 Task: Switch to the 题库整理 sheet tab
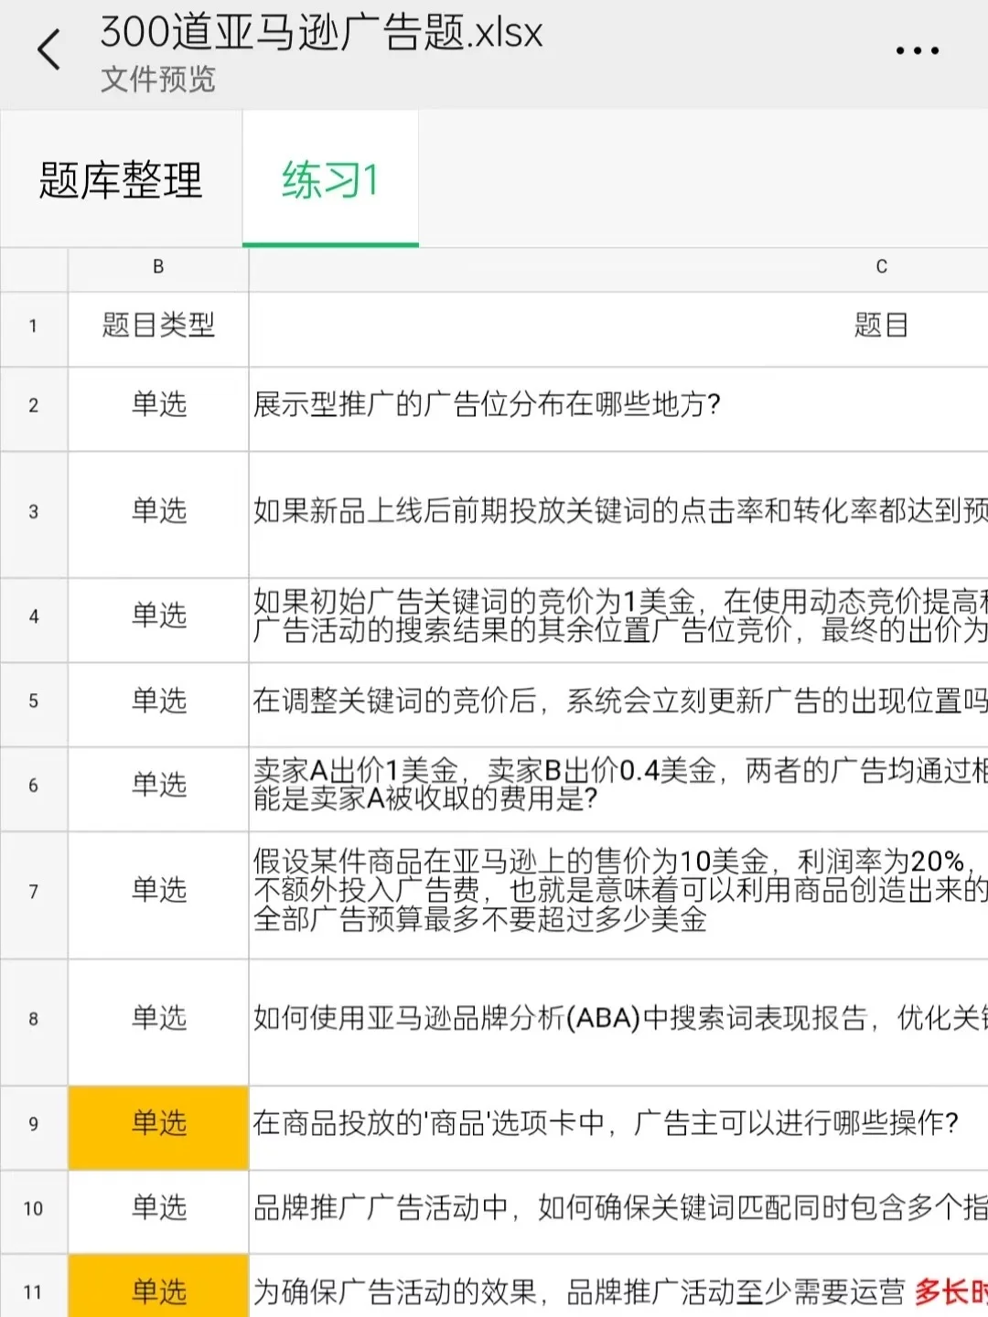coord(121,179)
